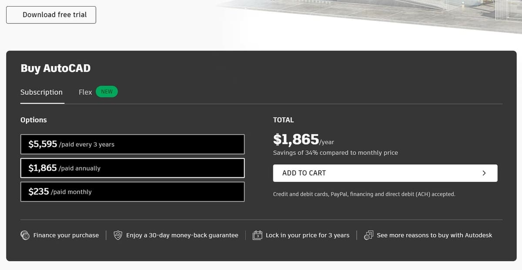Viewport: 522px width, 270px height.
Task: Open the Flex tab
Action: coord(85,92)
